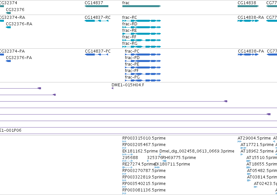
Task: Select the frac-PC protein glyph
Action: [143, 55]
